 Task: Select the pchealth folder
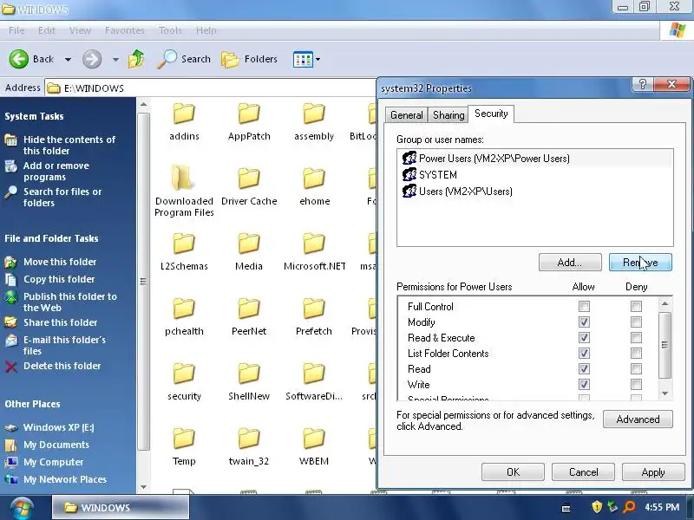[184, 316]
